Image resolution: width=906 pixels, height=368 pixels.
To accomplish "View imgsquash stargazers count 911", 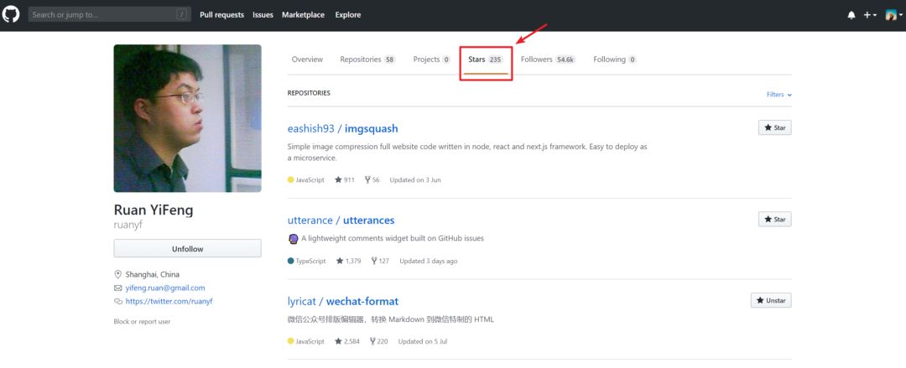I will (345, 180).
